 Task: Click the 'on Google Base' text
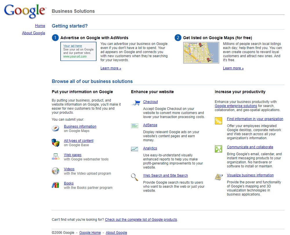(76, 145)
